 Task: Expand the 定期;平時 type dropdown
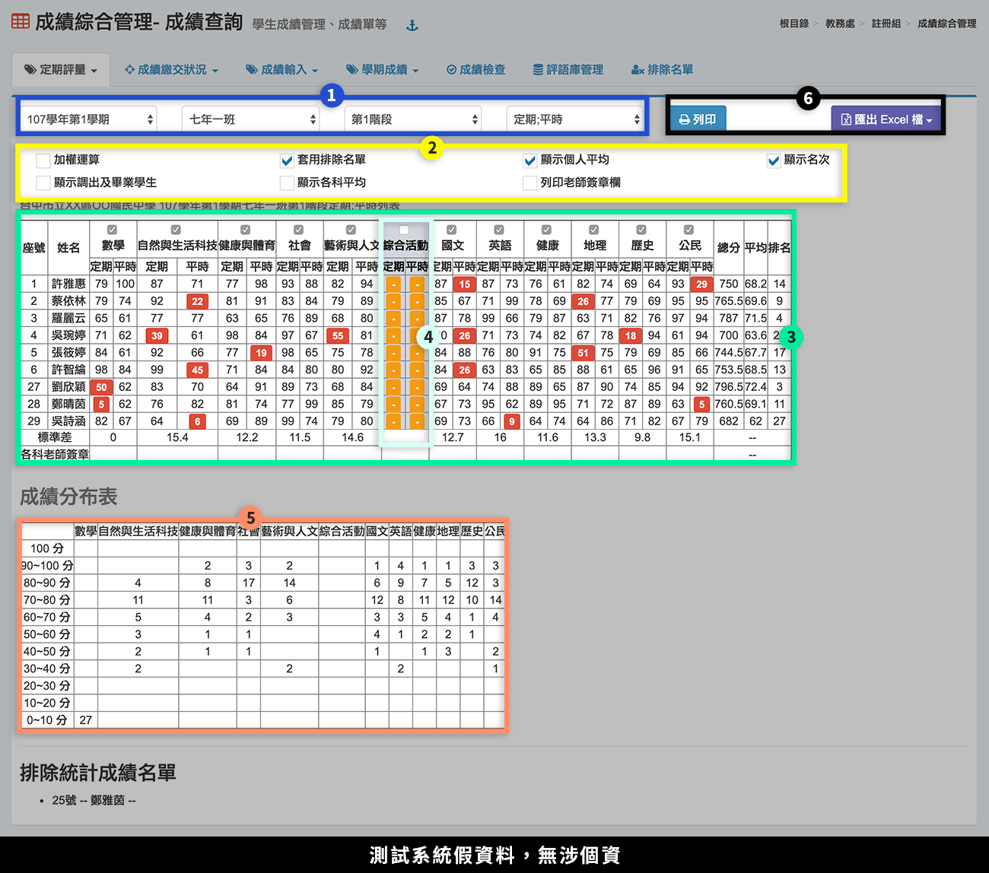(575, 119)
